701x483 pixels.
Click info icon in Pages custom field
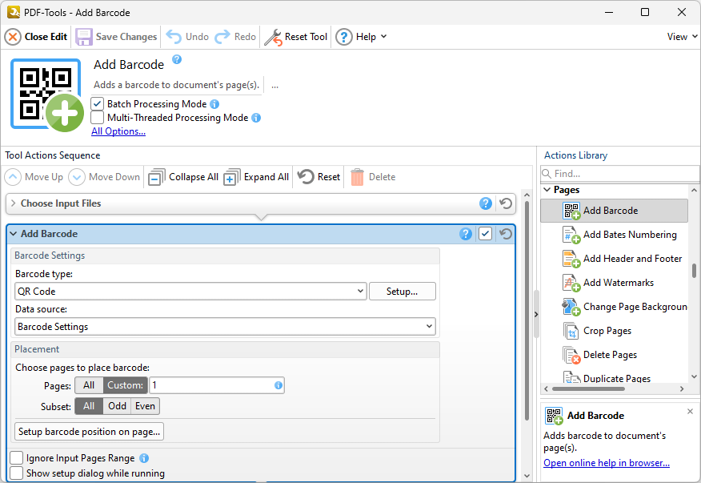point(278,385)
